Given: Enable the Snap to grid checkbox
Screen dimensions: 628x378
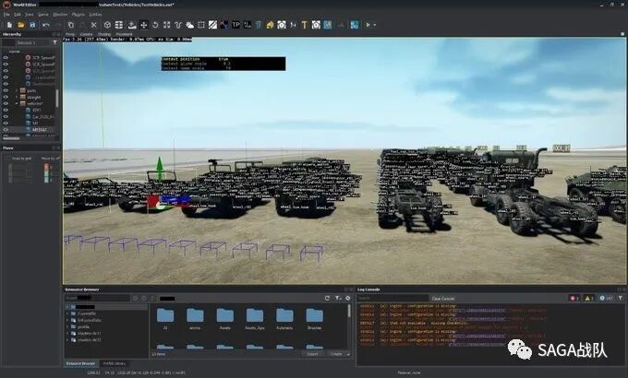Looking at the screenshot, I should click(8, 159).
